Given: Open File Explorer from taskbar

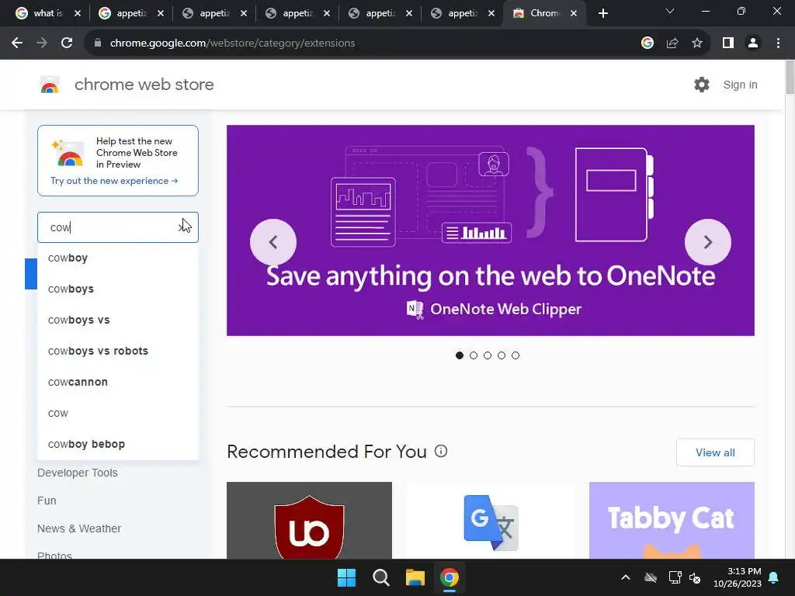Looking at the screenshot, I should point(415,577).
